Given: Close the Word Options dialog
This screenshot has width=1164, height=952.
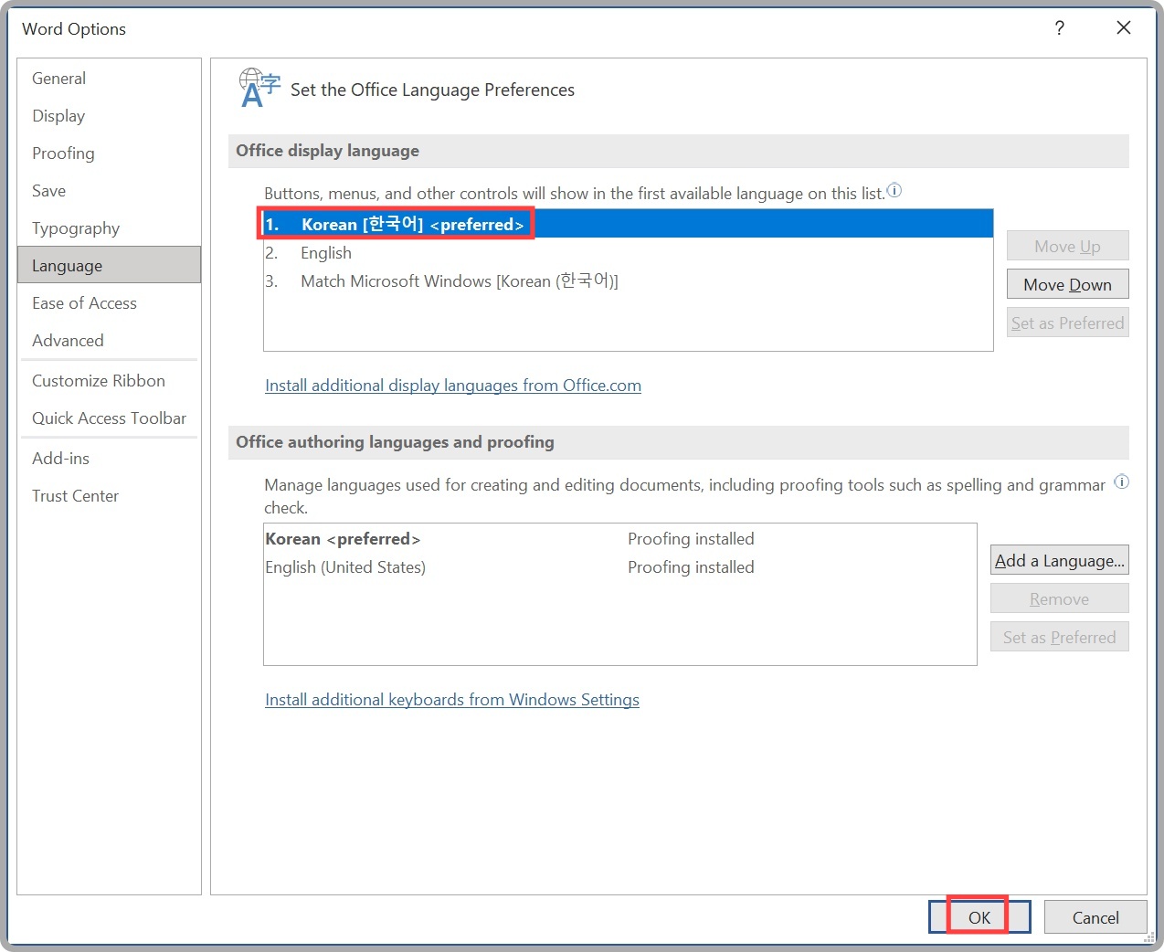Looking at the screenshot, I should coord(1124,28).
